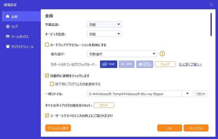The height and width of the screenshot is (139, 218).
Task: Click the toolbox icon beside ツールボックス
Action: 8,36
